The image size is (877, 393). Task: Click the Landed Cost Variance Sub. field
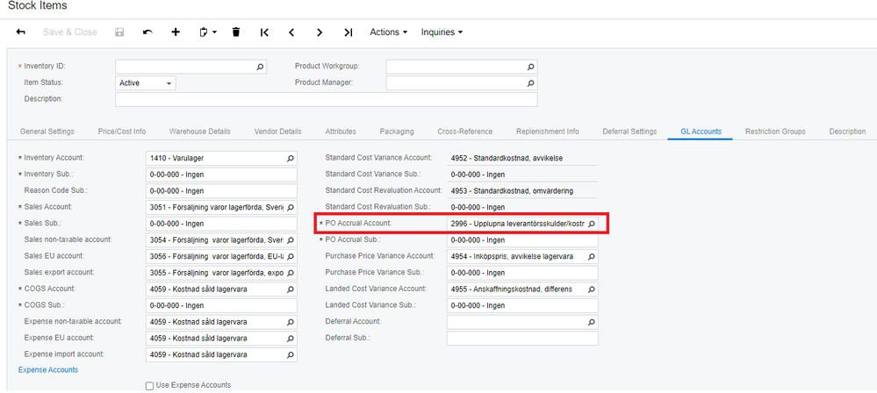[x=522, y=306]
